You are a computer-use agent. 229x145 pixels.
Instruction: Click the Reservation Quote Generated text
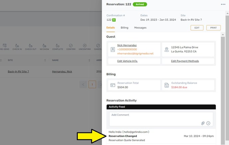click(127, 140)
